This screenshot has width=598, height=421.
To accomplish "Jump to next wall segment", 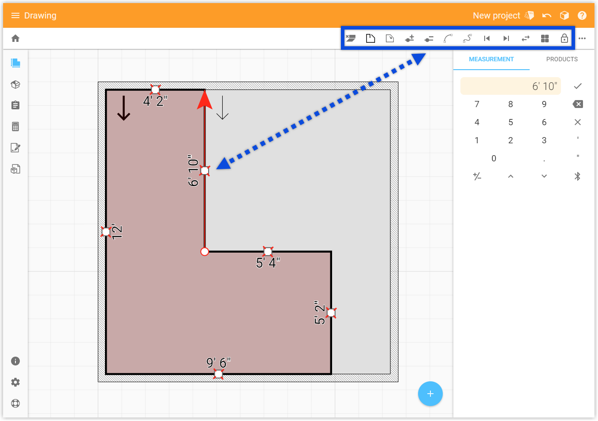I will (506, 38).
